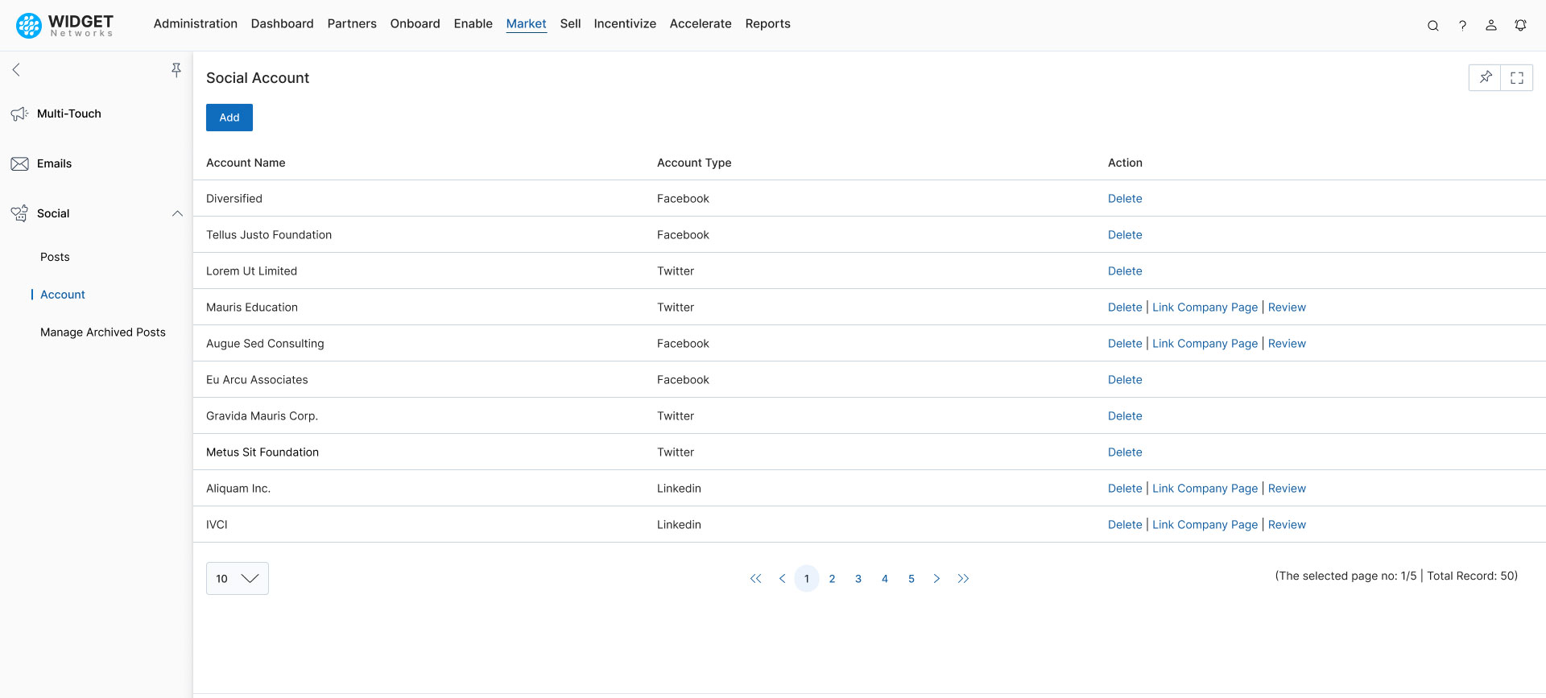The width and height of the screenshot is (1546, 698).
Task: Link Company Page for Aliquam Inc.
Action: pos(1205,489)
